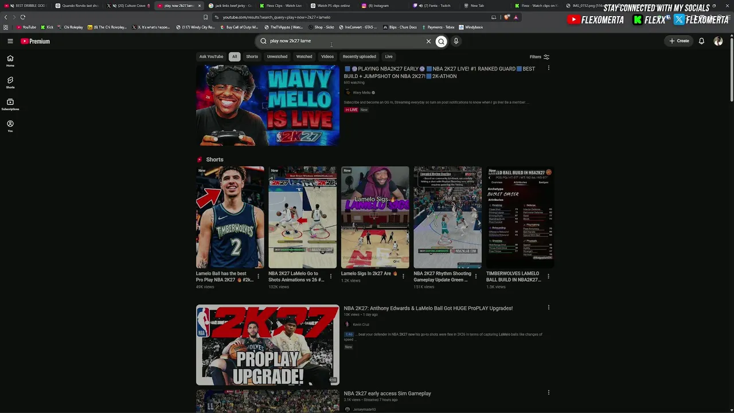Open Shorts in the YouTube sidebar
This screenshot has width=734, height=413.
tap(10, 83)
